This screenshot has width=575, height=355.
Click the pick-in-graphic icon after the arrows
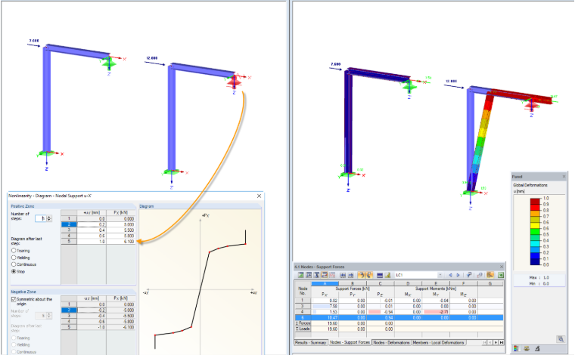point(468,275)
